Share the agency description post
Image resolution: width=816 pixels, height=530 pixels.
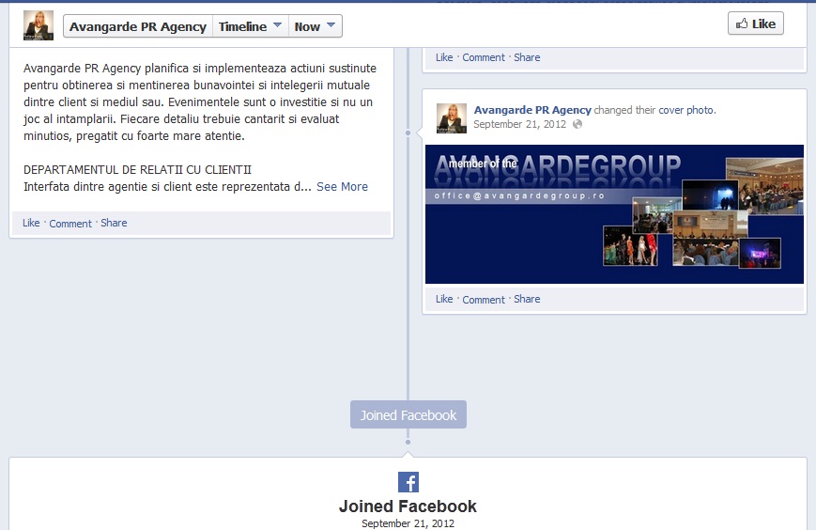click(x=114, y=223)
